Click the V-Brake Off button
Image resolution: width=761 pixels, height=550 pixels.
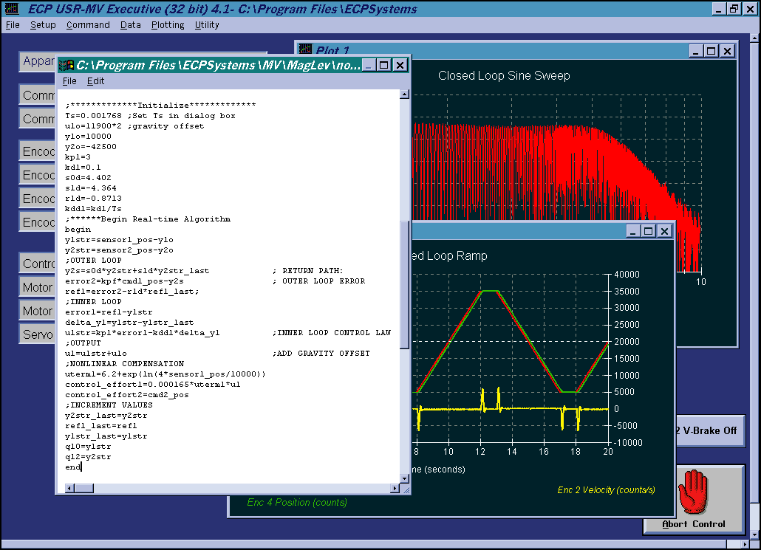pos(710,430)
